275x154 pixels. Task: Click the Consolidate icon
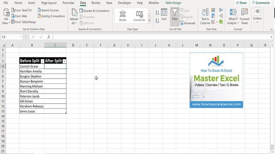[221, 10]
